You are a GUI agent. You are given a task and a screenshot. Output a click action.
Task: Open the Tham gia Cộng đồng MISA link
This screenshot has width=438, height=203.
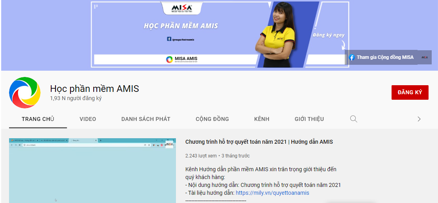385,57
